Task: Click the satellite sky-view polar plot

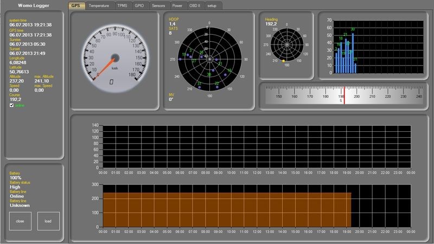Action: [206, 58]
